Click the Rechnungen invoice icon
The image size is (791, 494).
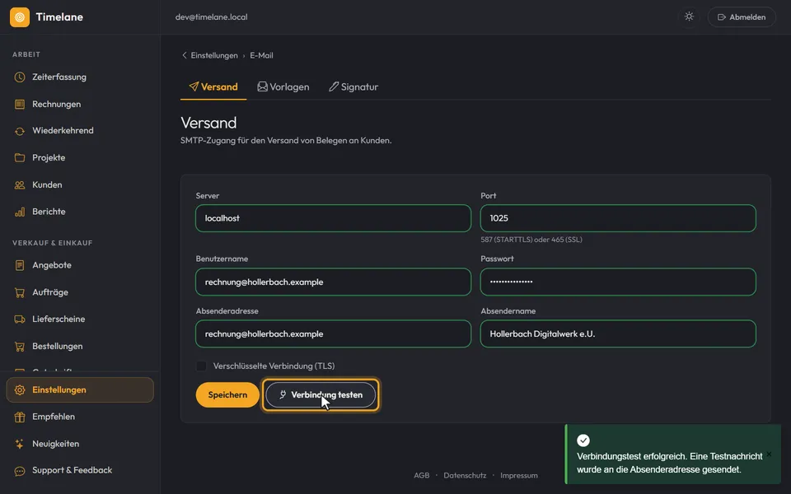point(20,105)
